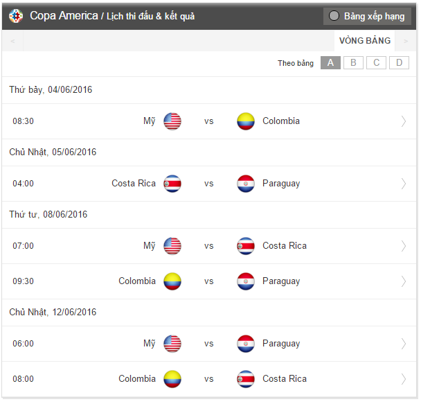Select group A filter
Screen dimensions: 421x404
pos(330,63)
